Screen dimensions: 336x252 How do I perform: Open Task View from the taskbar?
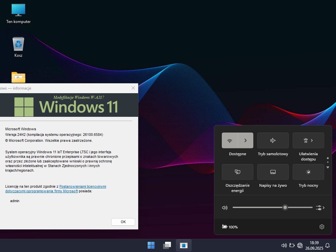point(167,245)
